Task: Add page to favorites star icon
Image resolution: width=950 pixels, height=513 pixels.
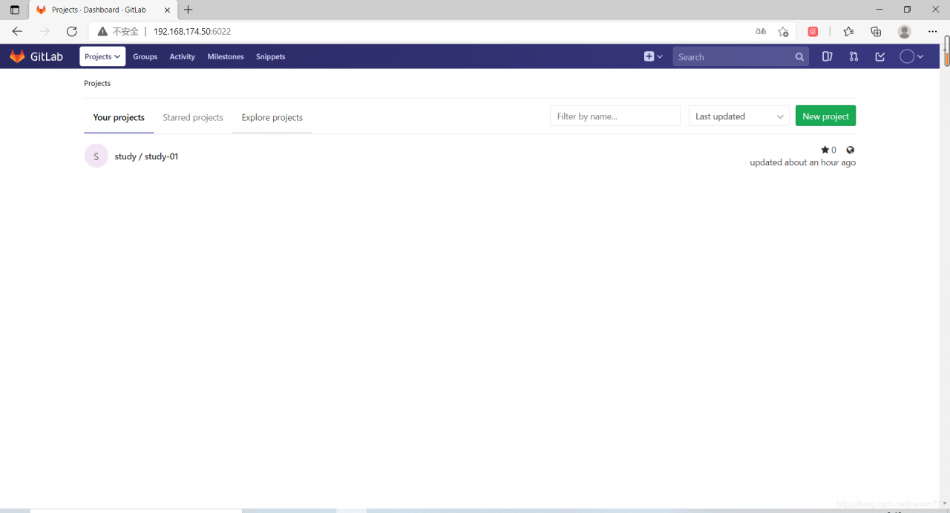Action: click(783, 31)
